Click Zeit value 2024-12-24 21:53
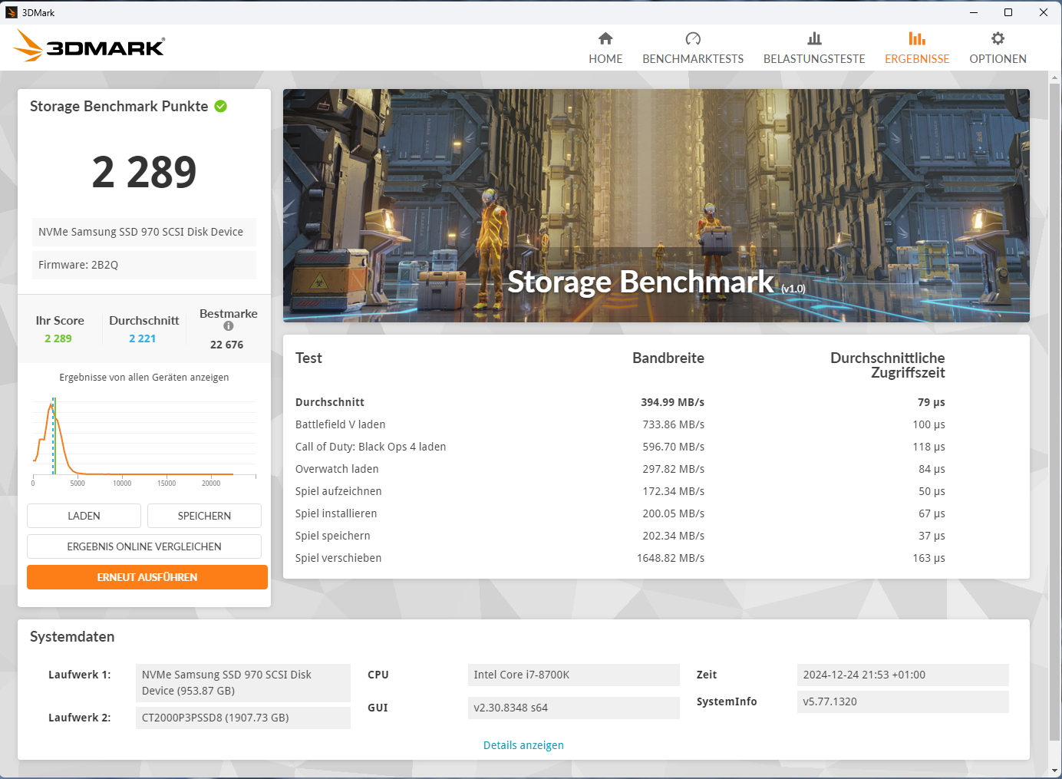 pos(903,675)
